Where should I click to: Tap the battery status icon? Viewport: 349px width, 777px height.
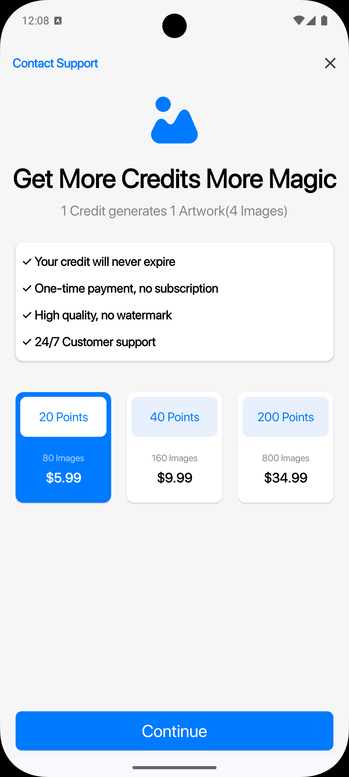point(324,21)
